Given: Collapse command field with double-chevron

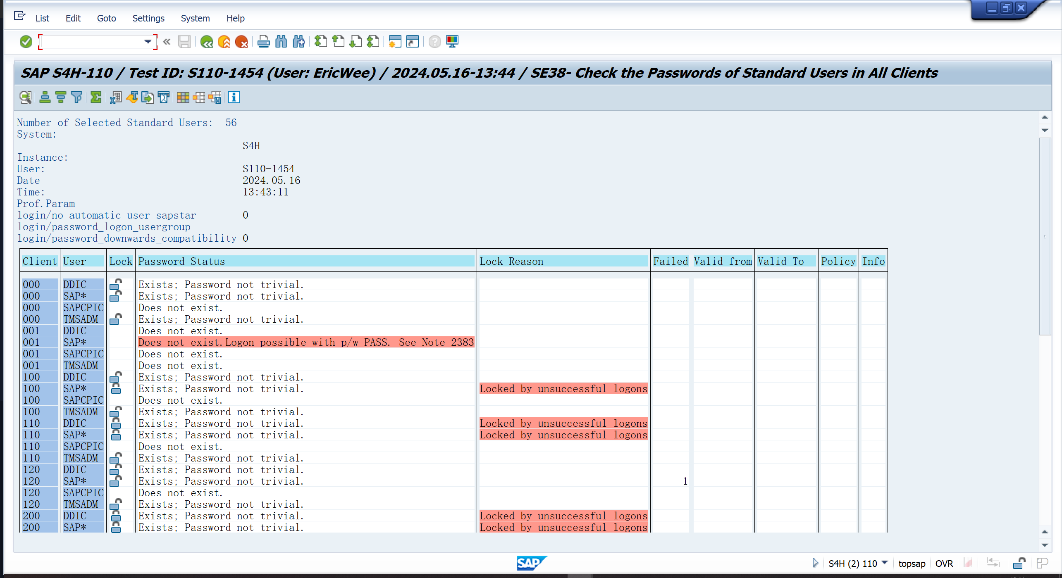Looking at the screenshot, I should tap(167, 42).
